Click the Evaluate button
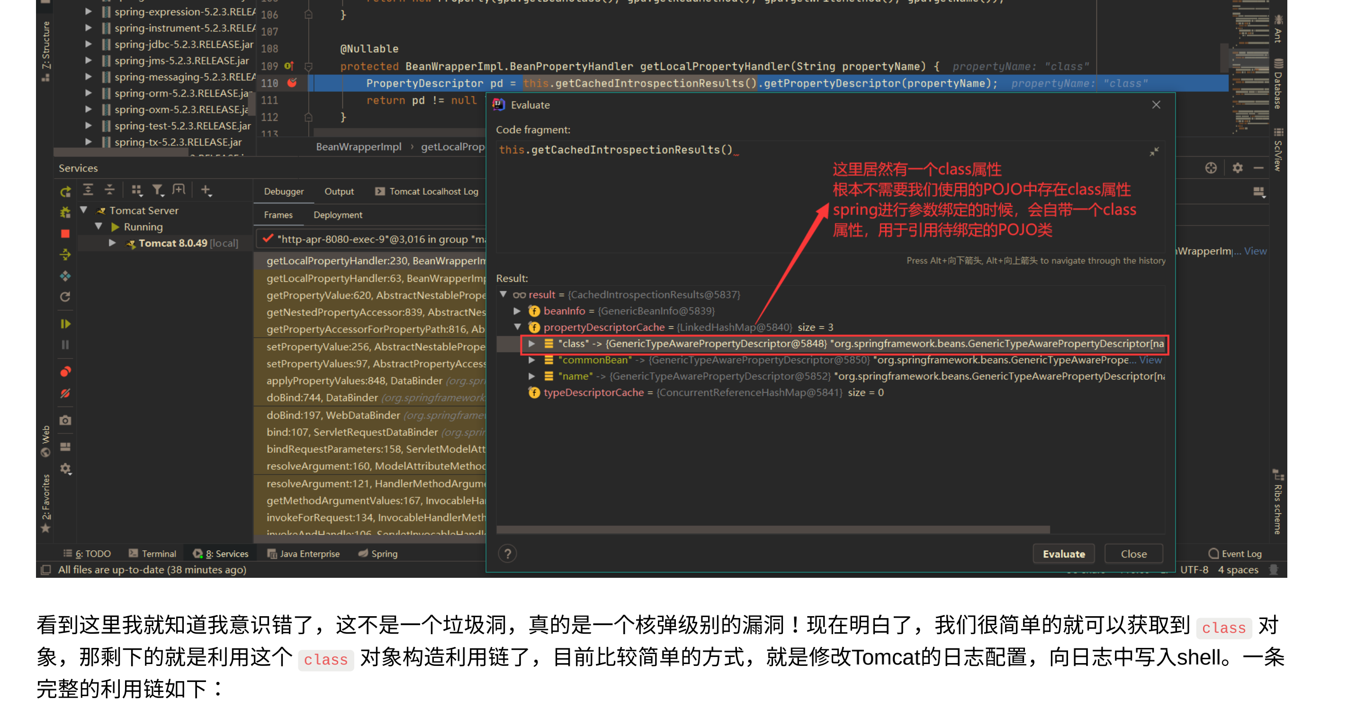The image size is (1347, 718). (1063, 554)
